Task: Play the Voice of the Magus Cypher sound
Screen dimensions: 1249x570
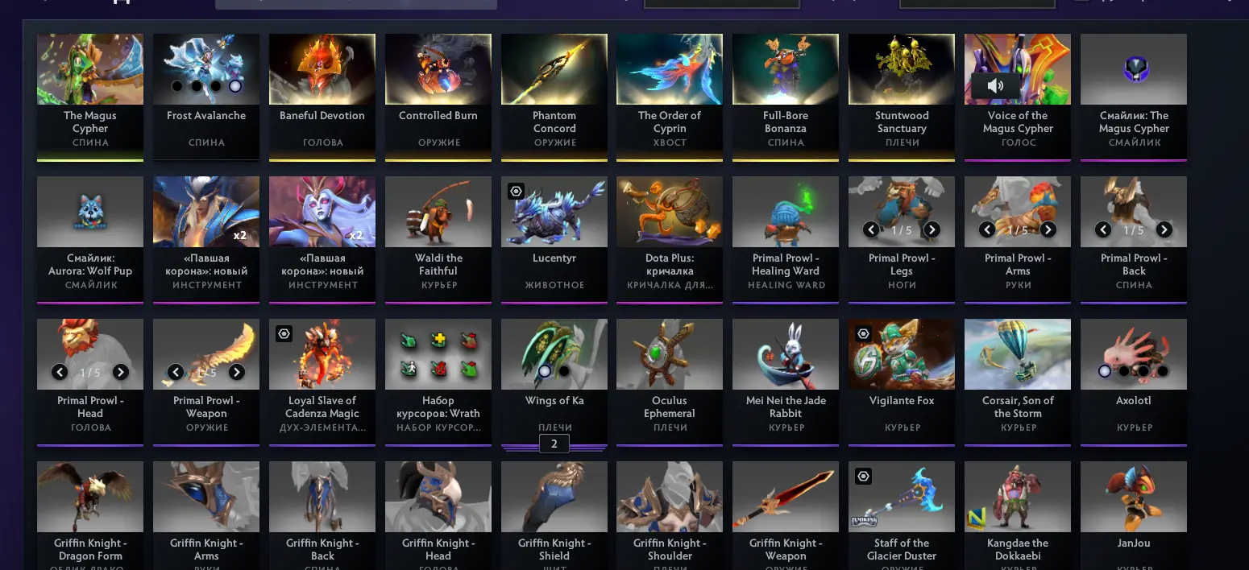Action: [x=995, y=85]
